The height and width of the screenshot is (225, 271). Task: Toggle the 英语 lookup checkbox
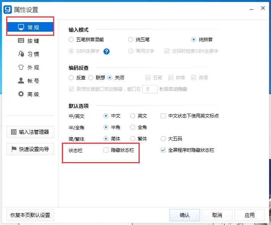coord(194,78)
